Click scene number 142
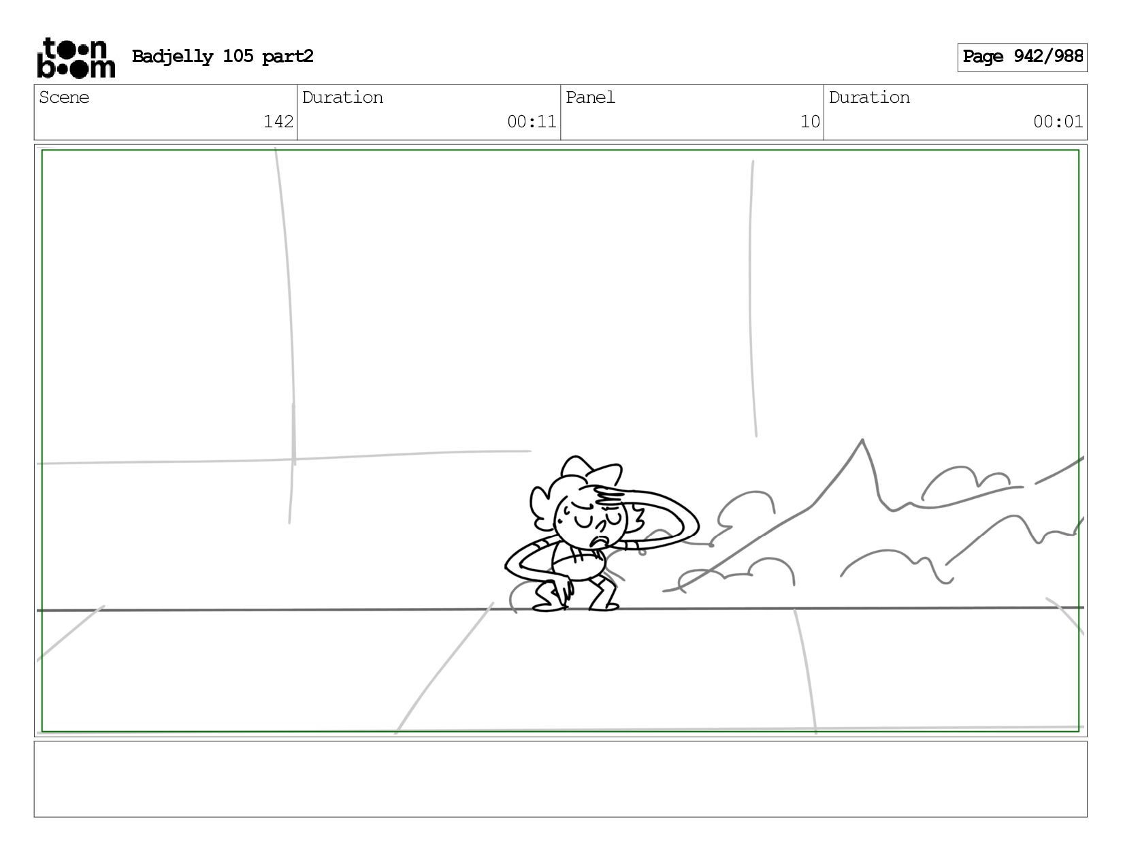This screenshot has height=868, width=1123. [278, 122]
